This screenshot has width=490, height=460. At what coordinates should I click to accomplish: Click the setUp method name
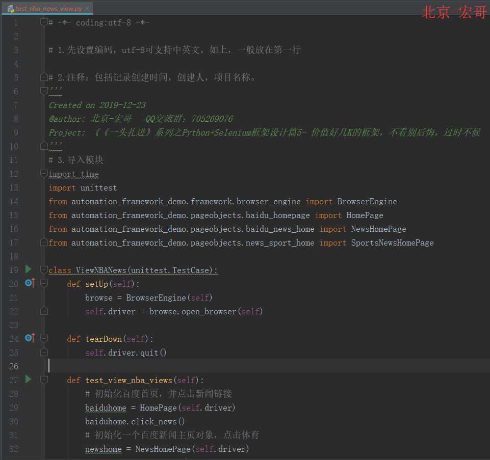(96, 284)
